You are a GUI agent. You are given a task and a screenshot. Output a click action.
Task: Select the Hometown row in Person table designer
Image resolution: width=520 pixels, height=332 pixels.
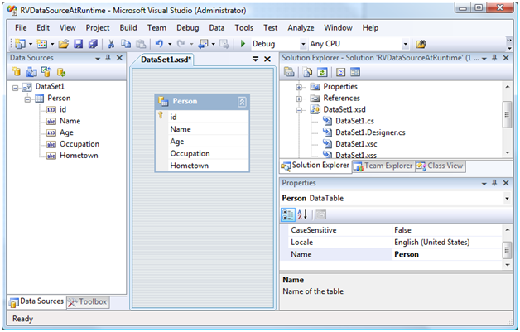(202, 166)
